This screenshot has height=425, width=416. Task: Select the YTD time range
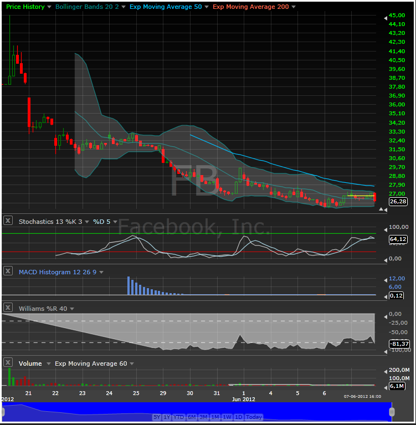178,417
